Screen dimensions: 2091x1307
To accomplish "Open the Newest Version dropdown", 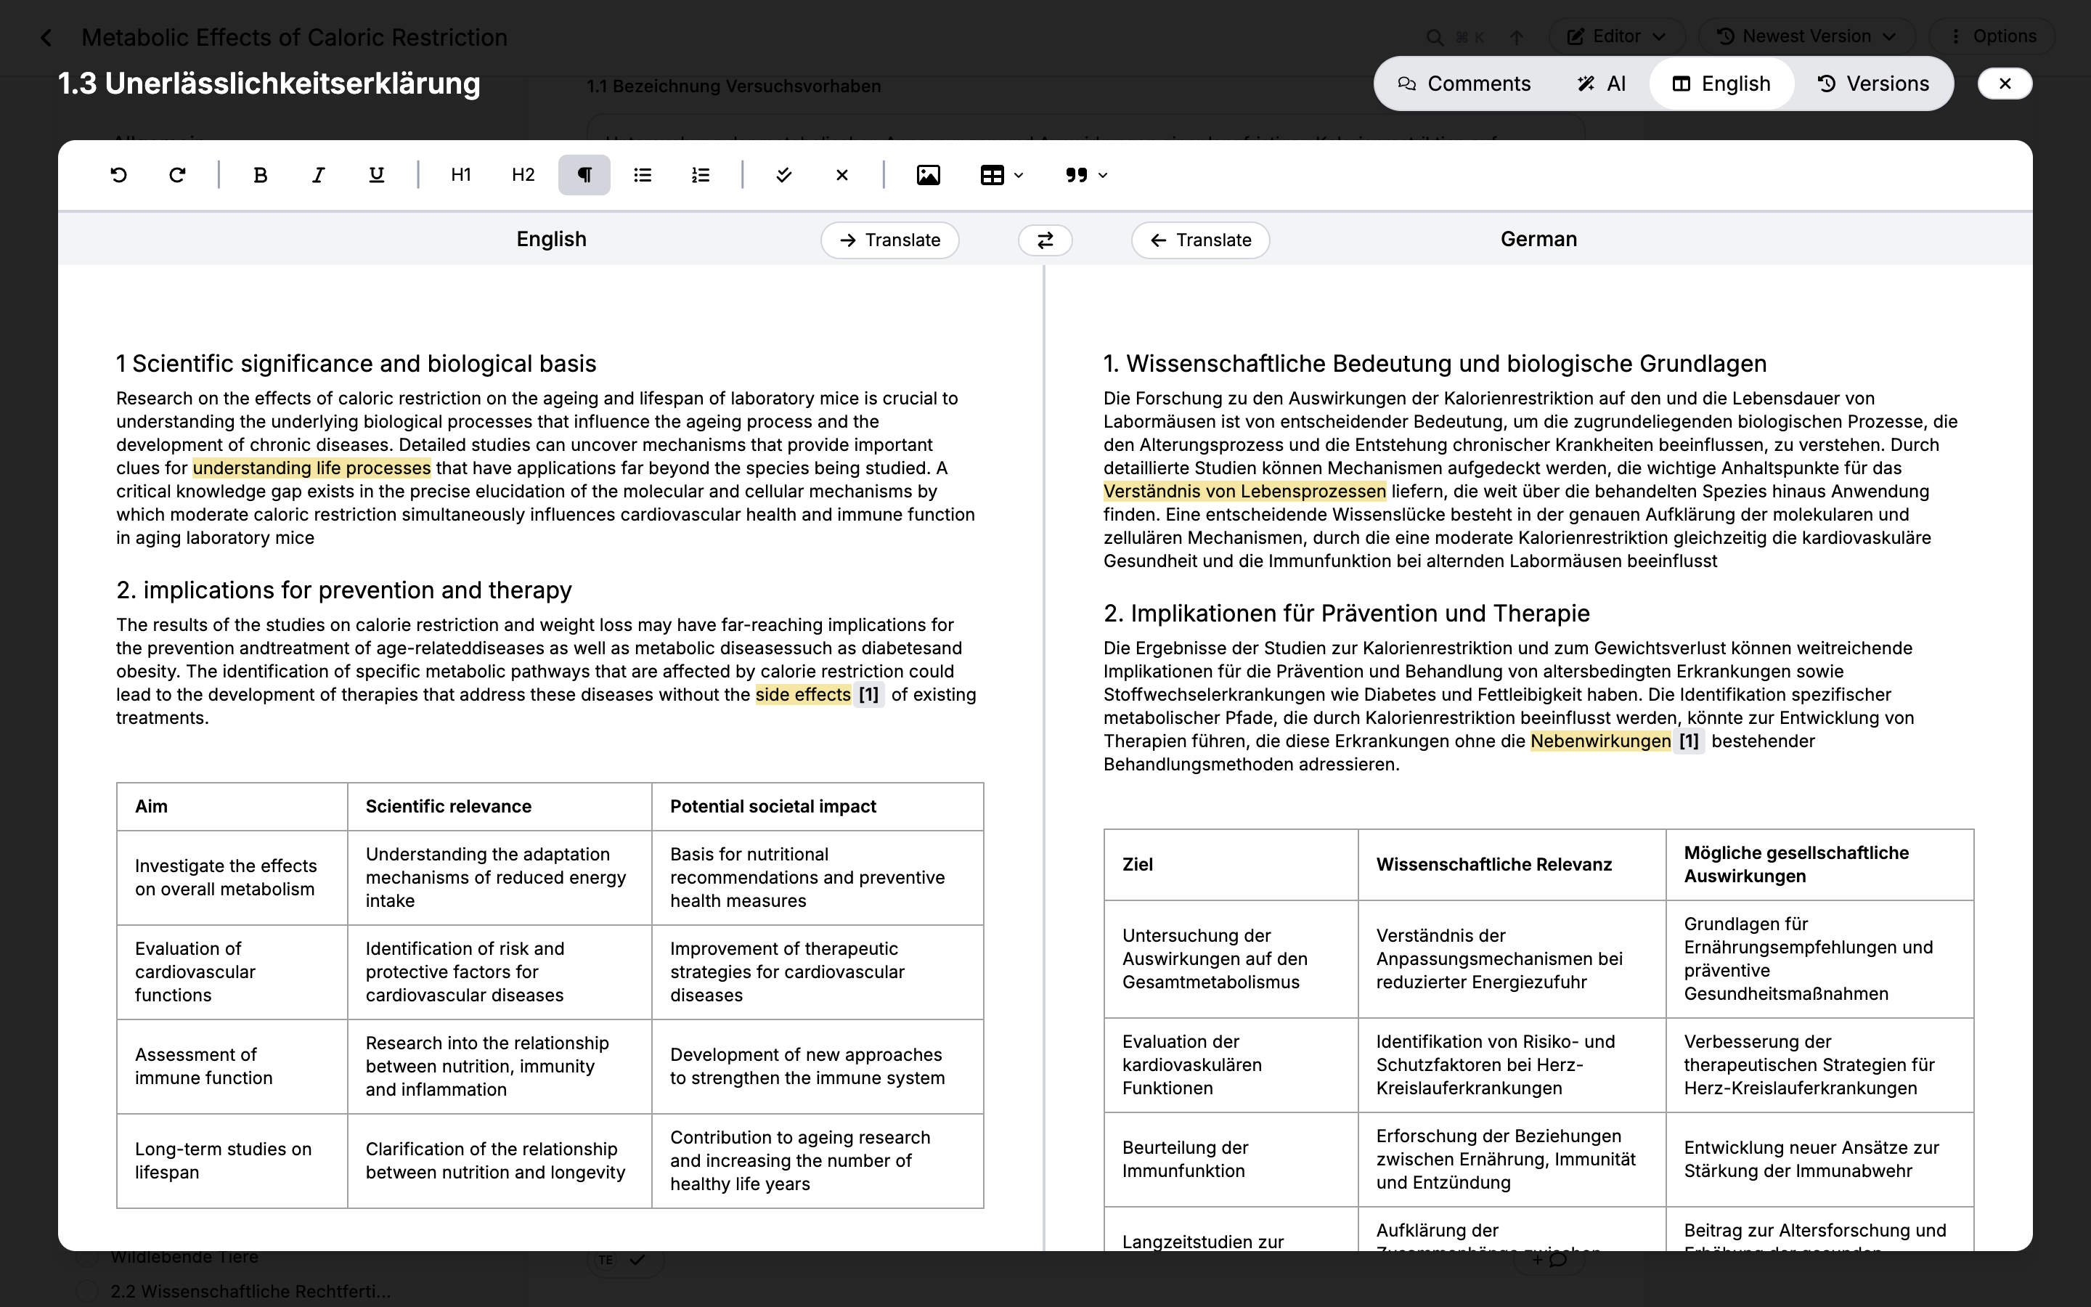I will tap(1806, 36).
